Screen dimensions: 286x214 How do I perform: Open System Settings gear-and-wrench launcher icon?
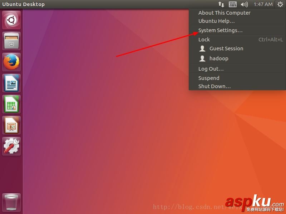click(x=11, y=146)
